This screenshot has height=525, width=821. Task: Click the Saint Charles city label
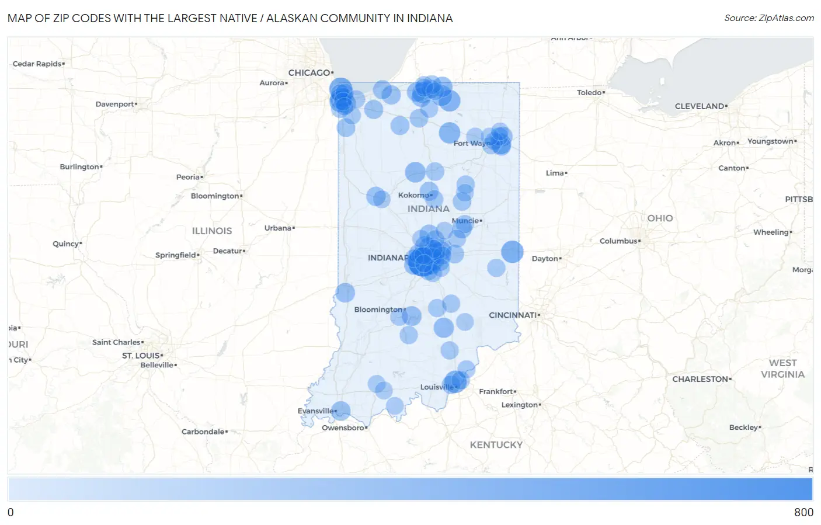(117, 342)
